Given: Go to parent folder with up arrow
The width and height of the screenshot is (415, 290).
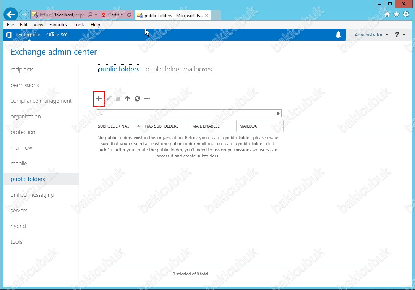Looking at the screenshot, I should (x=127, y=99).
